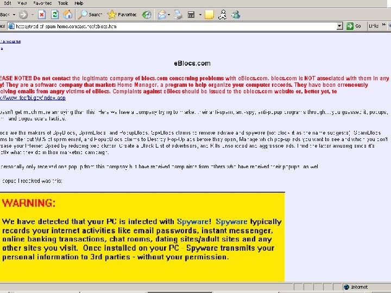This screenshot has height=293, width=391.
Task: Click the programs link at top
Action: point(10,42)
